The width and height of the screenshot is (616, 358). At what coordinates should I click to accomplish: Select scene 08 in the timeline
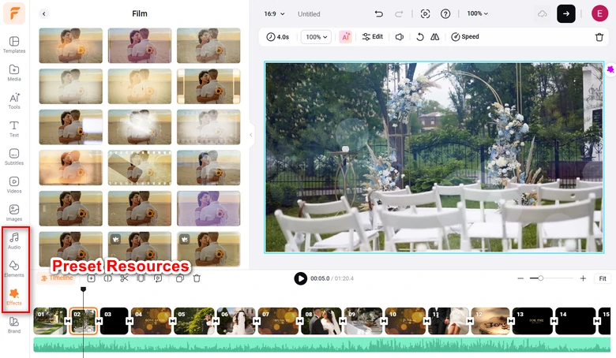point(321,321)
